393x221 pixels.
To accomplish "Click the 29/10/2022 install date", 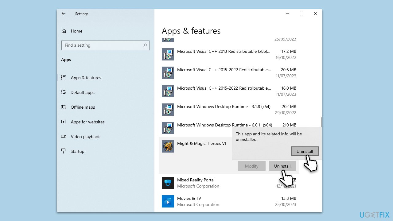I will click(x=286, y=113).
